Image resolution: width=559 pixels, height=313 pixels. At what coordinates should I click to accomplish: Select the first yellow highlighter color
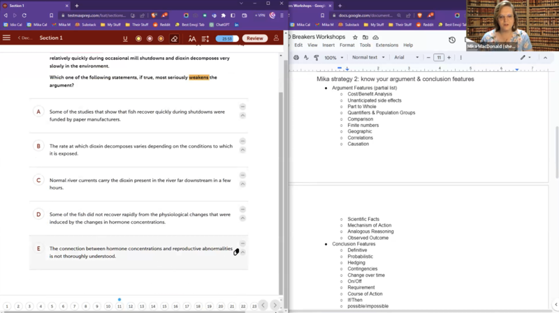pyautogui.click(x=138, y=38)
